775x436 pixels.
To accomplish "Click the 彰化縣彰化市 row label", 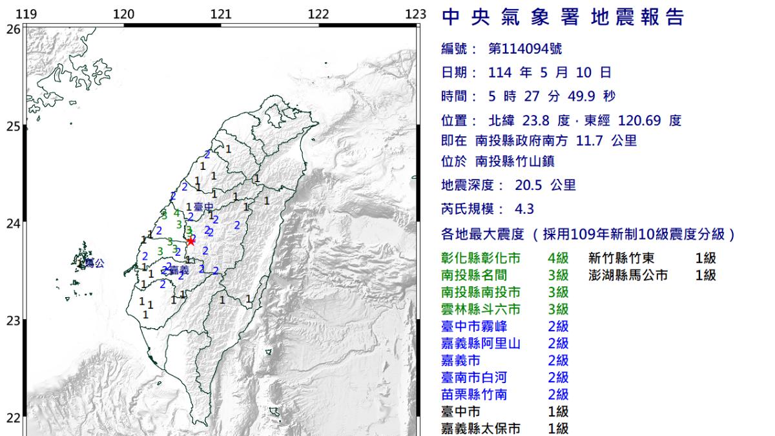I will point(481,258).
